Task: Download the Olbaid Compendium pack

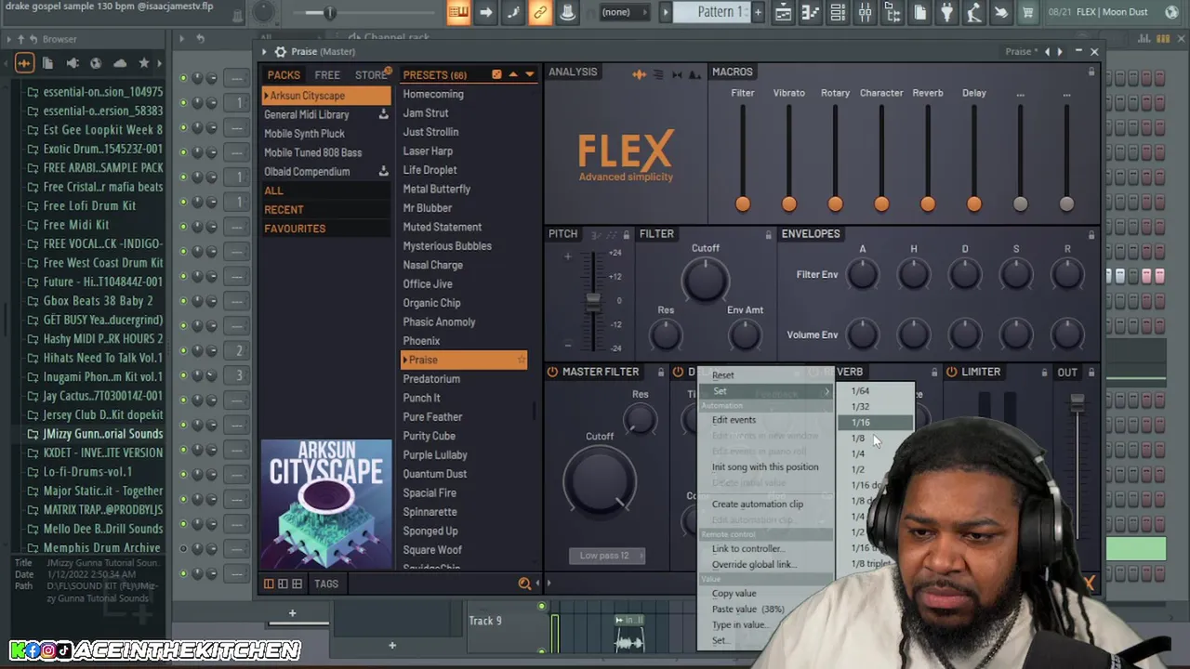Action: pyautogui.click(x=383, y=171)
